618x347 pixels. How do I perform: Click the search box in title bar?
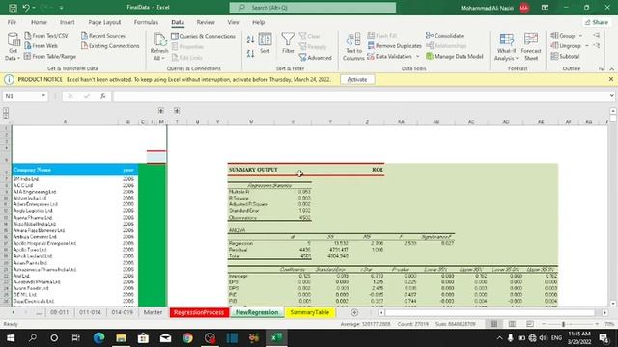click(313, 8)
